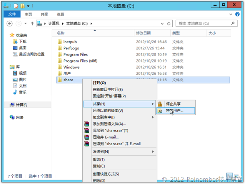Select 网络 in navigation pane
The width and height of the screenshot is (245, 184).
tap(20, 118)
